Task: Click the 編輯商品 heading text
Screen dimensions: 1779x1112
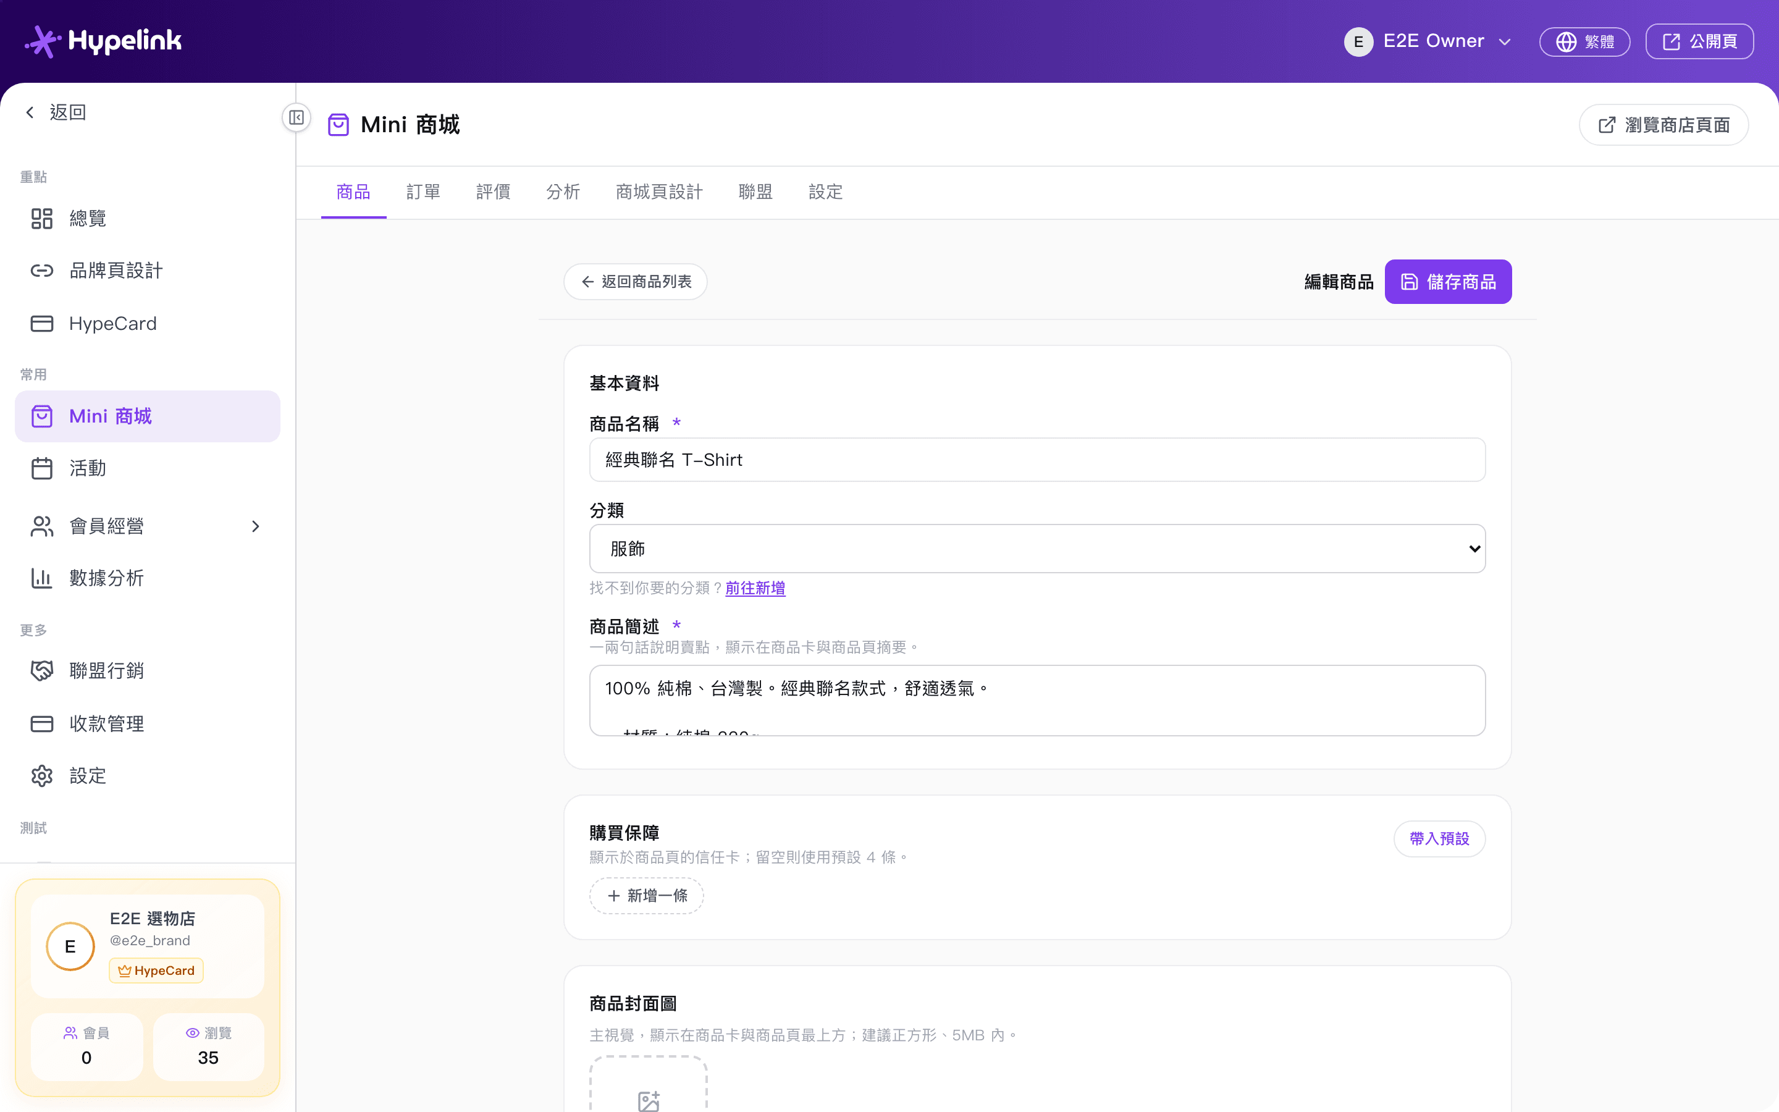Action: click(1339, 282)
